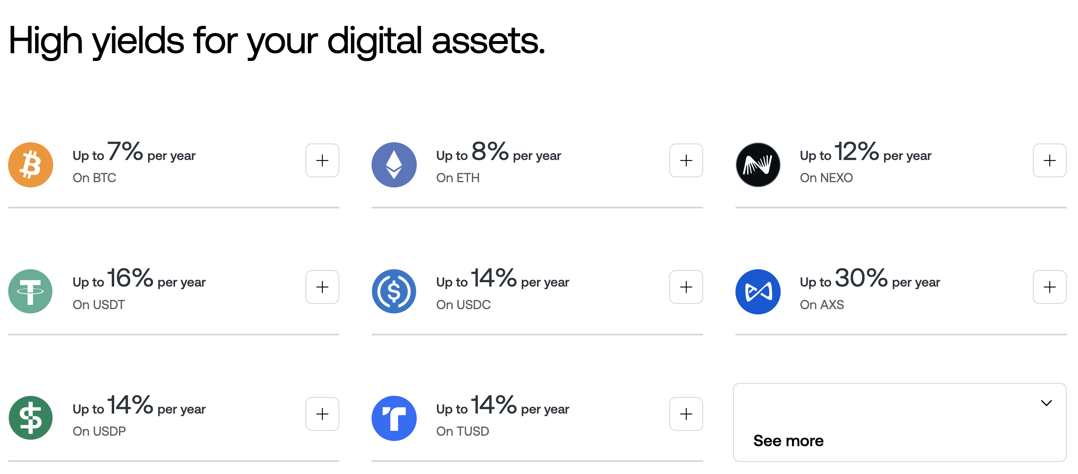This screenshot has height=474, width=1078.
Task: Click the page heading about high yields
Action: pos(276,41)
